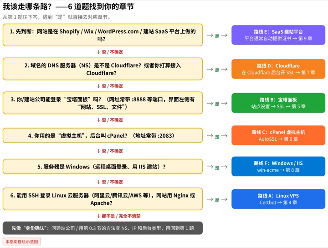Open the blue 路线 A: Linux VPS card
This screenshot has height=248, width=328.
[278, 199]
